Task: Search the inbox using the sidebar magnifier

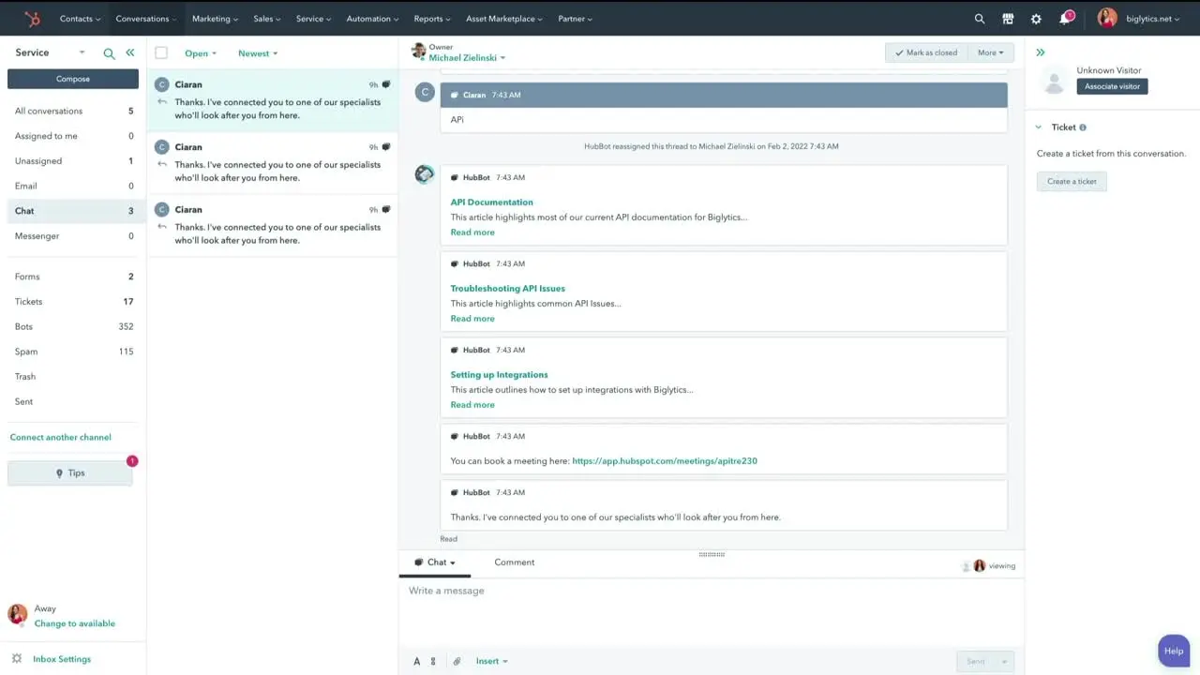Action: pyautogui.click(x=109, y=53)
